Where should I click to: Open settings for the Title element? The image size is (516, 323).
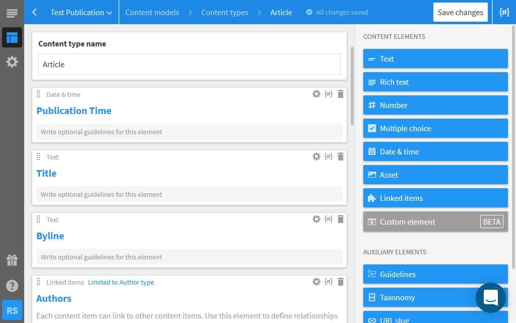tap(316, 156)
